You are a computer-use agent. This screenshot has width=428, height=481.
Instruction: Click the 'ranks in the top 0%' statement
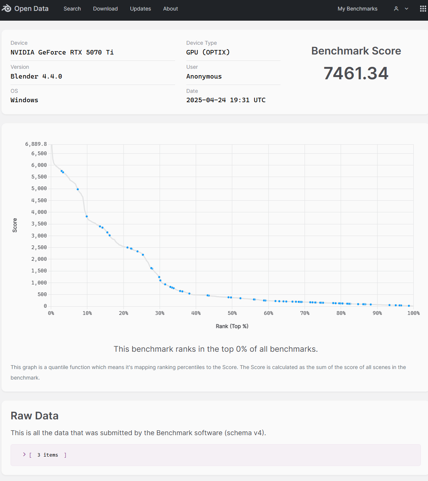point(216,349)
